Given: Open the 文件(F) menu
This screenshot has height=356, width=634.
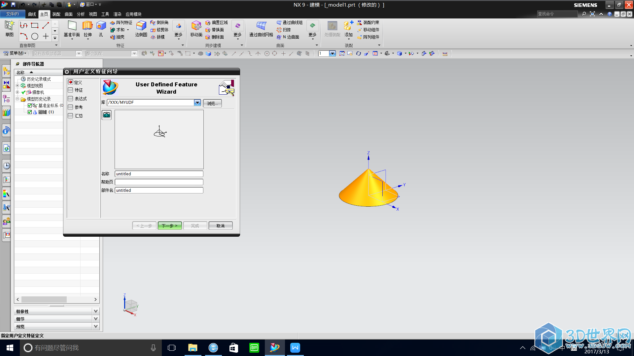Looking at the screenshot, I should tap(13, 14).
